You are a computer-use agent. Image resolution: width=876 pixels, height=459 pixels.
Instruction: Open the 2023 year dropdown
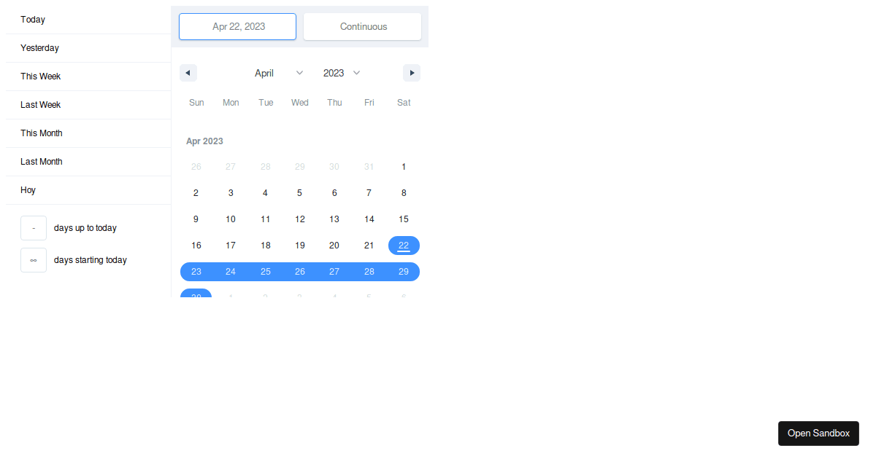click(x=342, y=73)
